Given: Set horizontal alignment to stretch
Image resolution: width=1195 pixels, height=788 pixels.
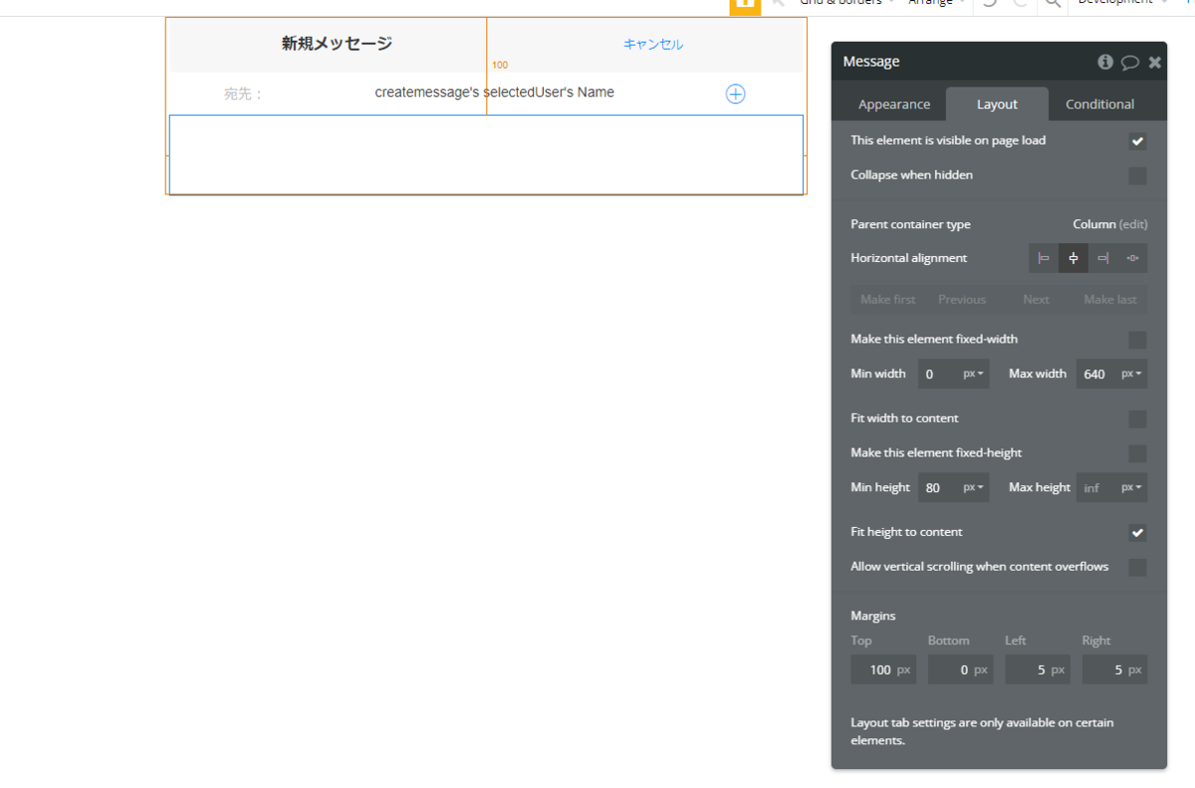Looking at the screenshot, I should click(x=1132, y=258).
